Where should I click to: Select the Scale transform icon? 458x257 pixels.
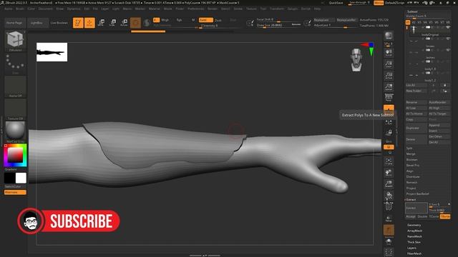(112, 23)
